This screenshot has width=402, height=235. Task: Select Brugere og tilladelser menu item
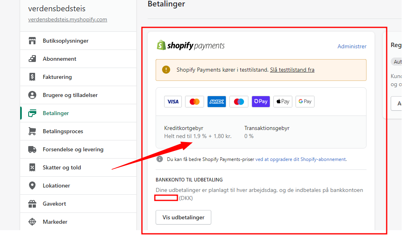tap(78, 95)
